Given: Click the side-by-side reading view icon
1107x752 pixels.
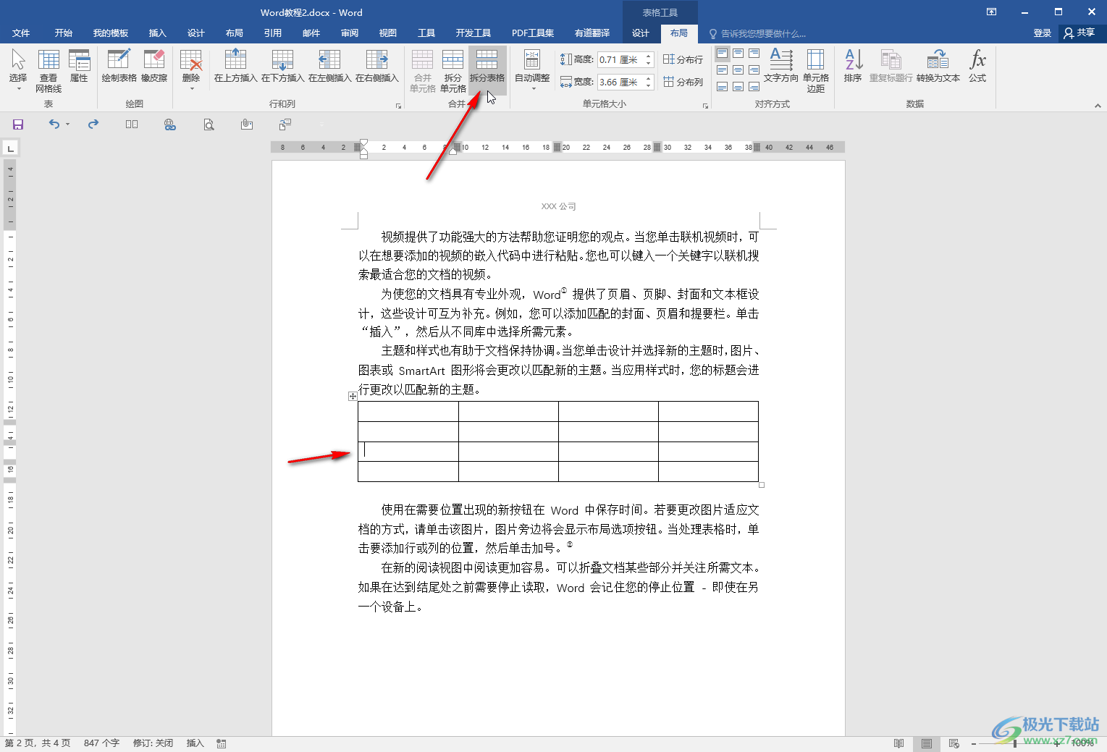Looking at the screenshot, I should (132, 124).
